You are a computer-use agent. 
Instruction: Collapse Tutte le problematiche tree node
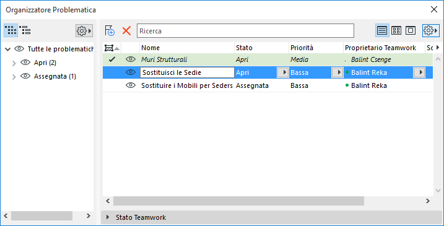(8, 50)
